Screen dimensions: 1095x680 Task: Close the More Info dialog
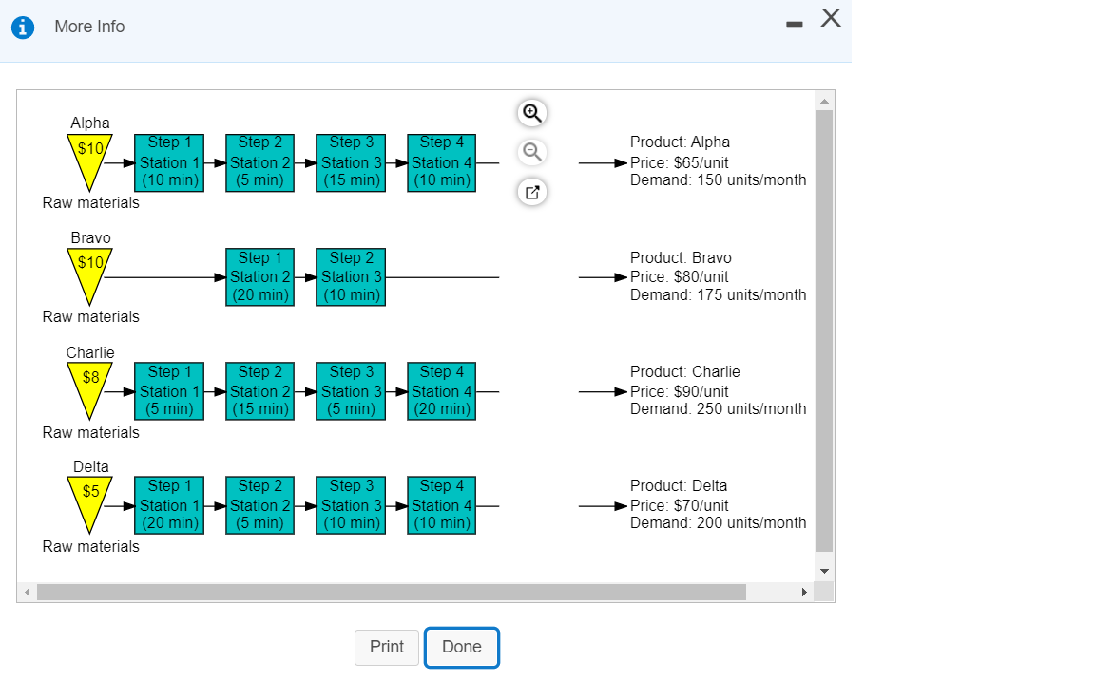[831, 17]
